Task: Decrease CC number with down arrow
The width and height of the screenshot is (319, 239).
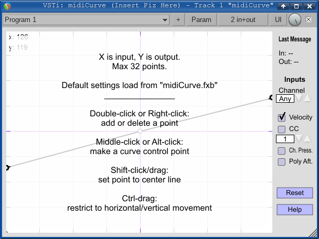Action: (x=299, y=139)
